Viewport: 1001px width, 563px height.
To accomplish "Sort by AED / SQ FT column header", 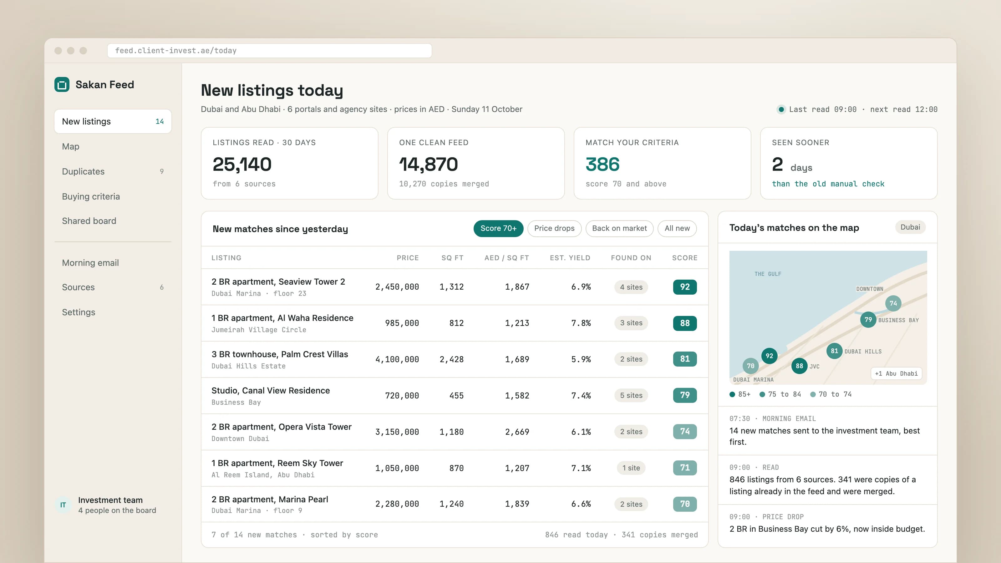I will (506, 258).
